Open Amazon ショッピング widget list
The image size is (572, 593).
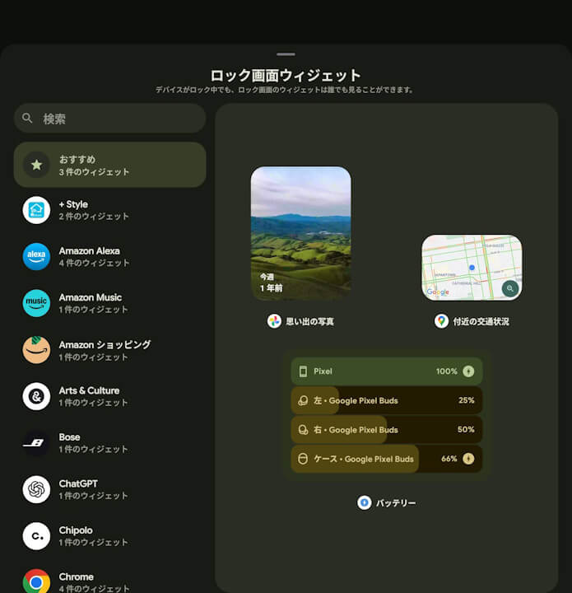pyautogui.click(x=110, y=350)
